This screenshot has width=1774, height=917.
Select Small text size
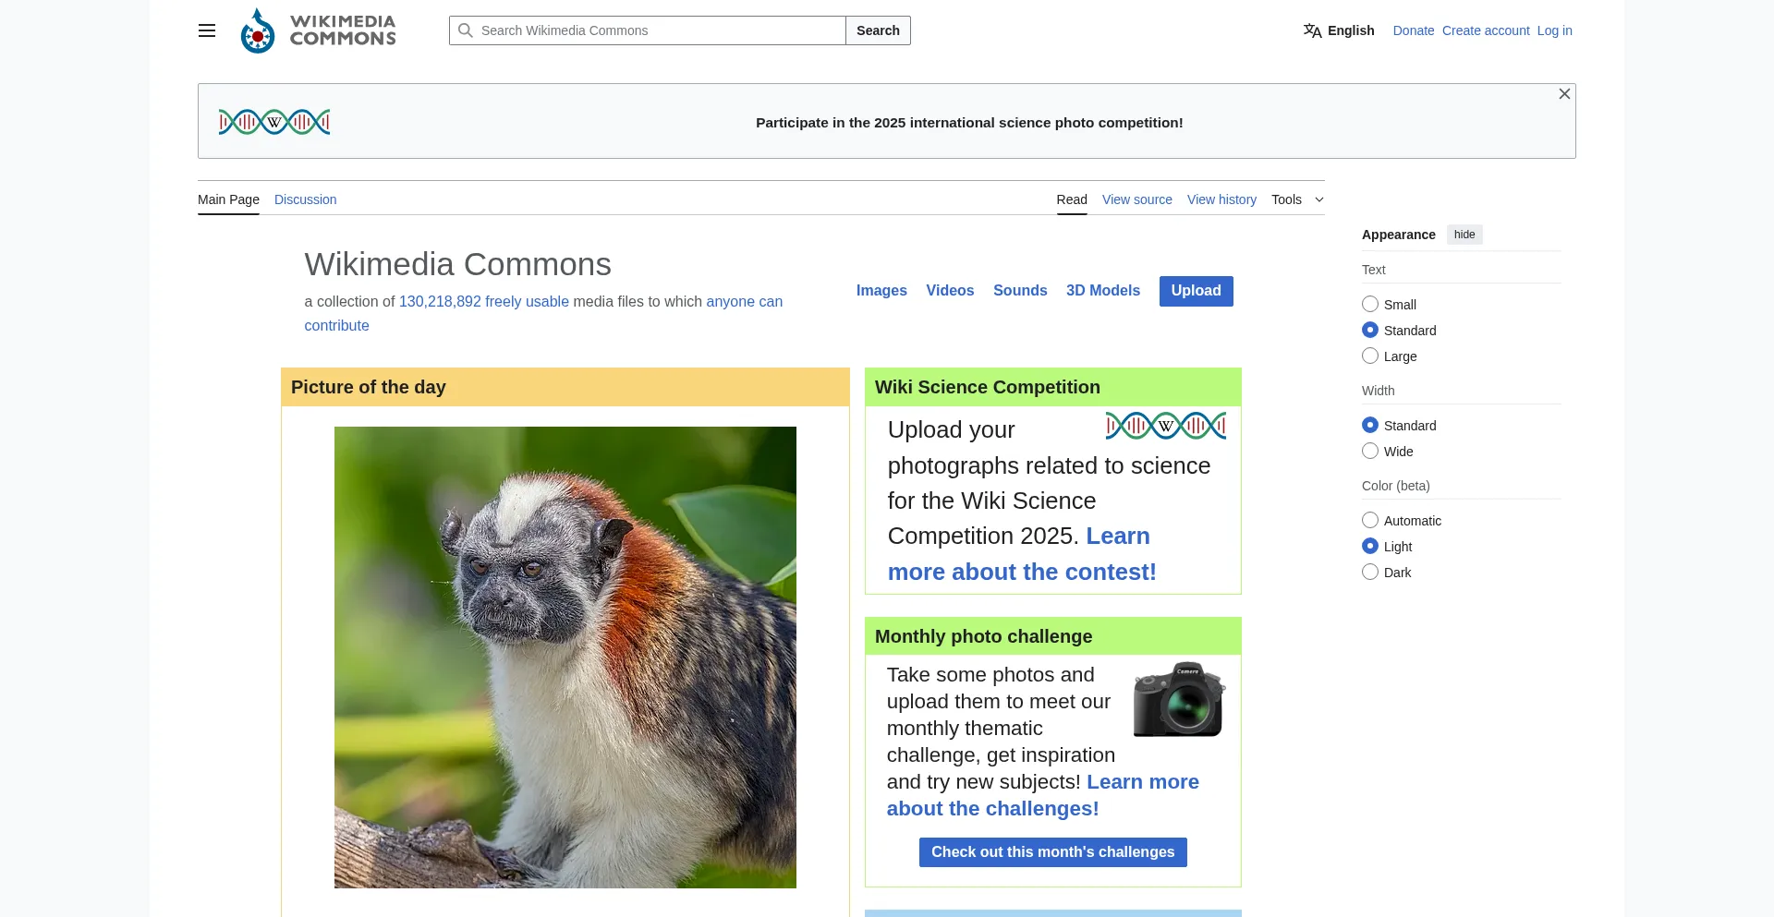click(x=1370, y=305)
